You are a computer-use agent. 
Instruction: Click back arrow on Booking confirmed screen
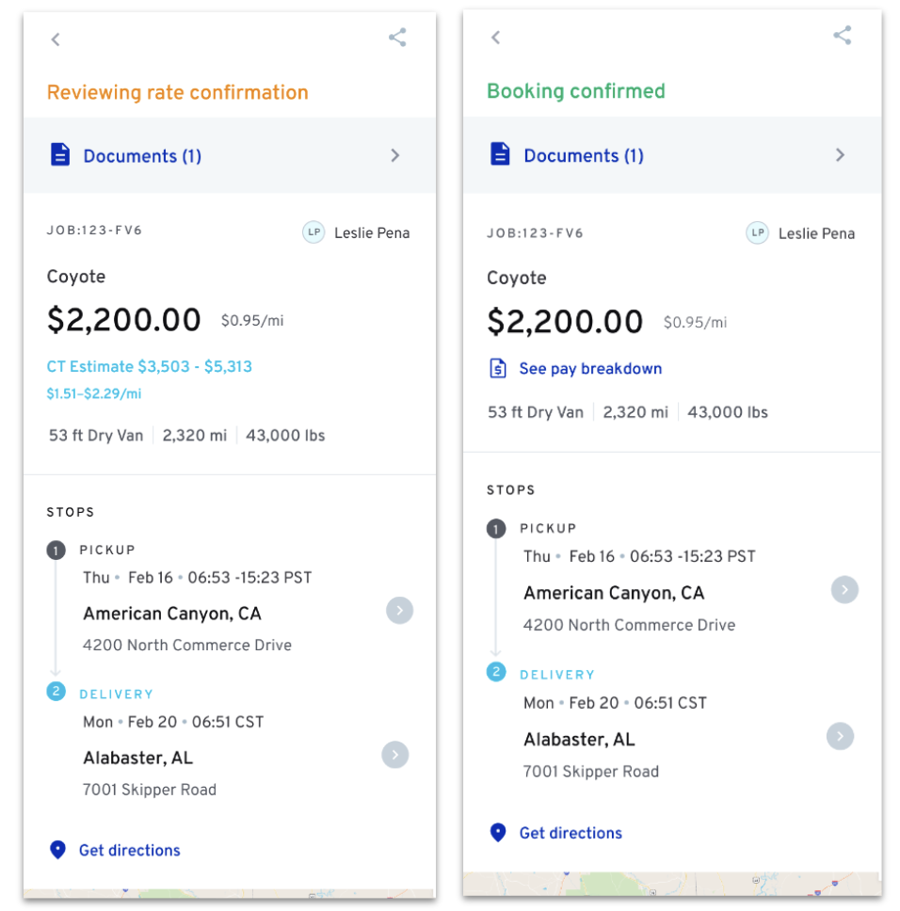point(495,38)
